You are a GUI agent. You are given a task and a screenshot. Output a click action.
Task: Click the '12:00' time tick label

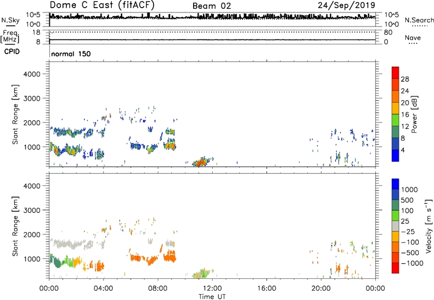[x=212, y=289]
